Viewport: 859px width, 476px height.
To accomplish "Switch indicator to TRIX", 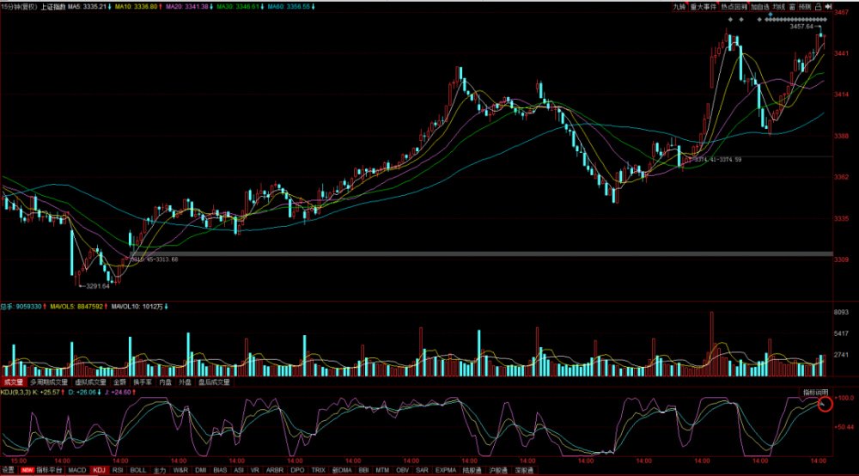I will tap(319, 470).
